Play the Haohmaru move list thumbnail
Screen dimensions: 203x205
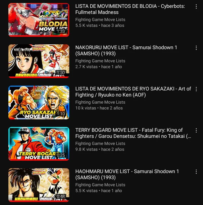(39, 185)
